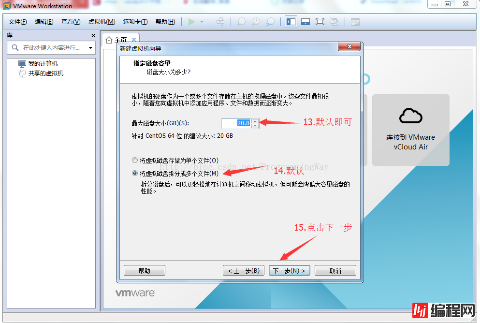Enter full screen mode icon
The height and width of the screenshot is (323, 480).
(x=320, y=22)
